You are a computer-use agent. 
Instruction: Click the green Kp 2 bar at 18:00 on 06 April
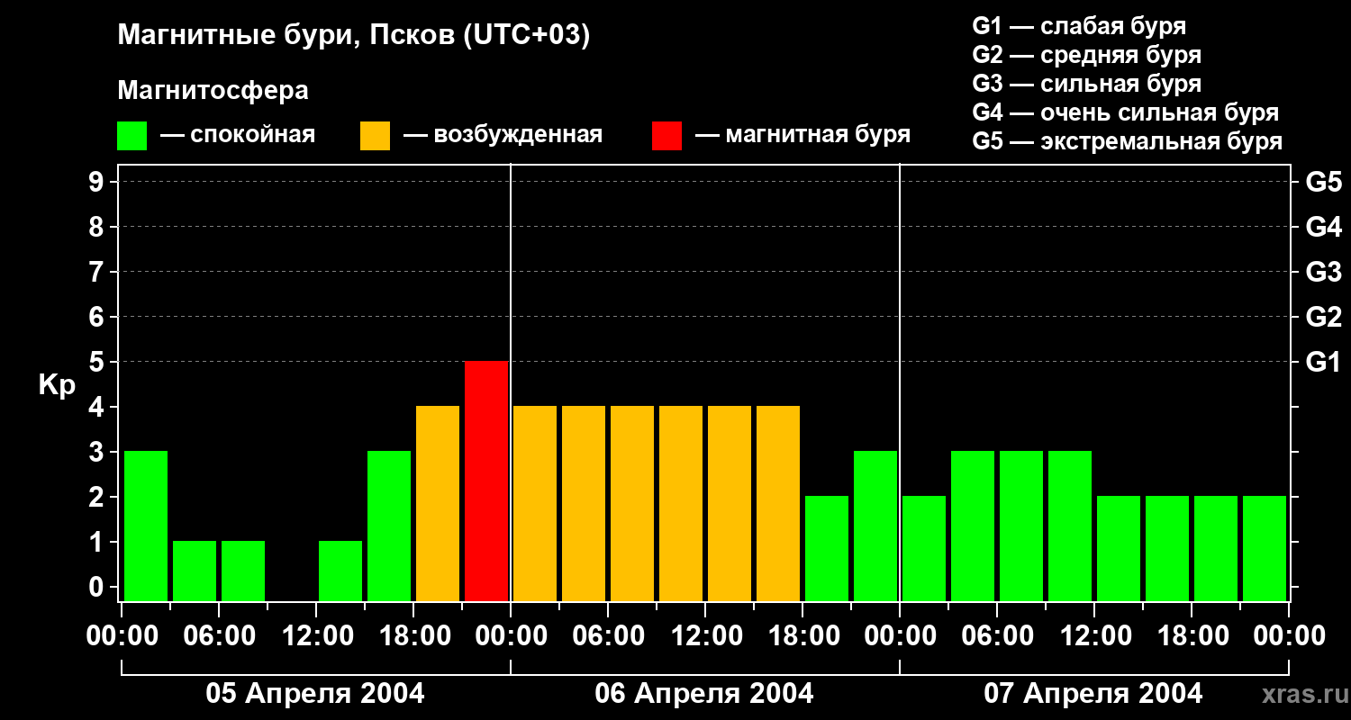(x=827, y=548)
